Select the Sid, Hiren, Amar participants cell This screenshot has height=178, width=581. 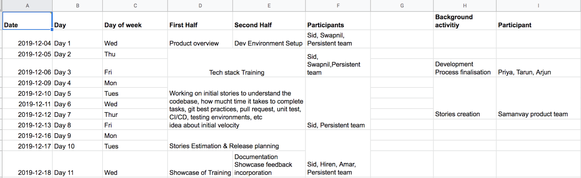[338, 153]
